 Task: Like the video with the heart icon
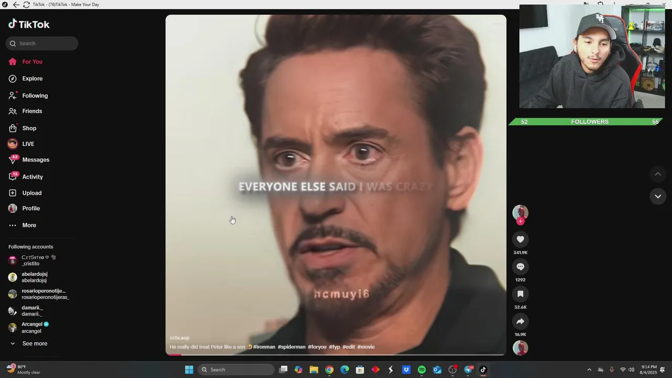pyautogui.click(x=520, y=239)
